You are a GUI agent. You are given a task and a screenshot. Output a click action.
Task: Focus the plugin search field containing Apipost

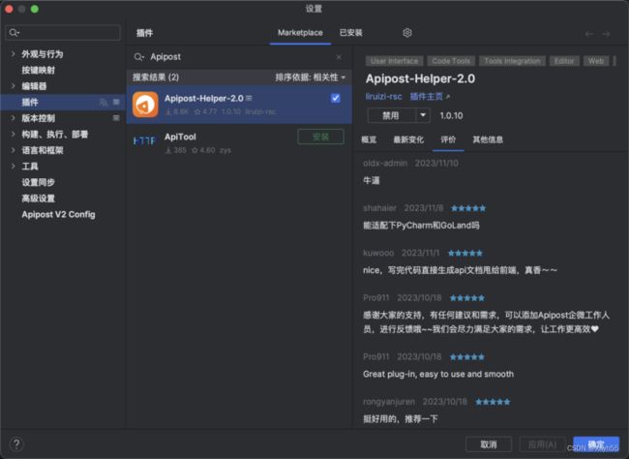[x=239, y=57]
